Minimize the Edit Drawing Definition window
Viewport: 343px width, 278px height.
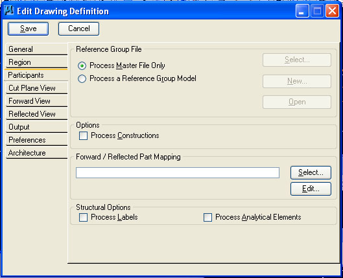tap(302, 10)
